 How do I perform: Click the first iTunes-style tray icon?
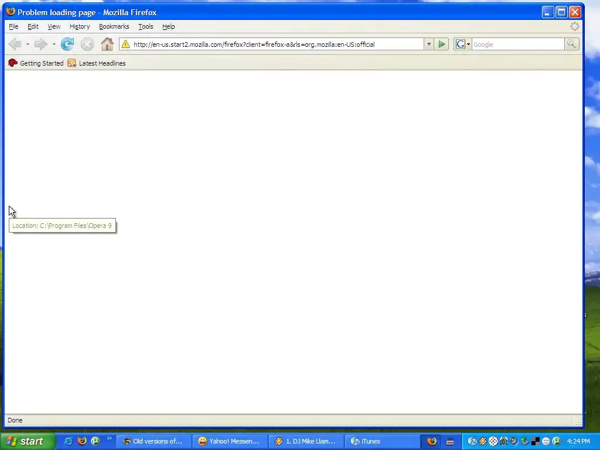472,441
